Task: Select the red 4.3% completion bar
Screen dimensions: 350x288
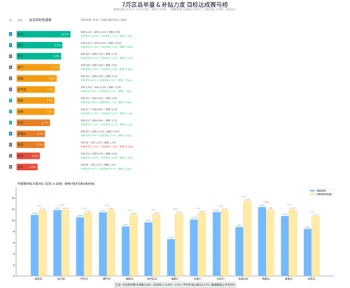Action: pos(27,167)
